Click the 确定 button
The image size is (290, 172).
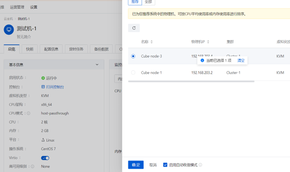click(136, 165)
